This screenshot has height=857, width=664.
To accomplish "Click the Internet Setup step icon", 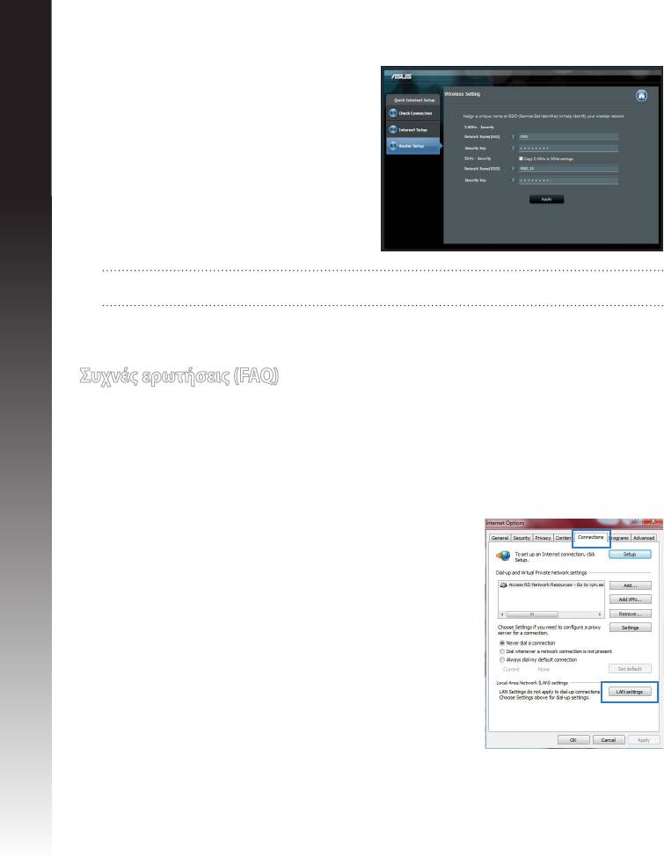I will click(x=393, y=129).
